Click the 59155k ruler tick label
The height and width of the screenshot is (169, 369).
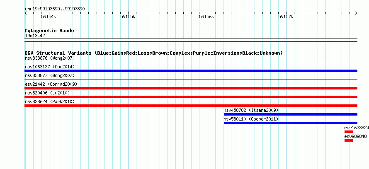(x=128, y=17)
